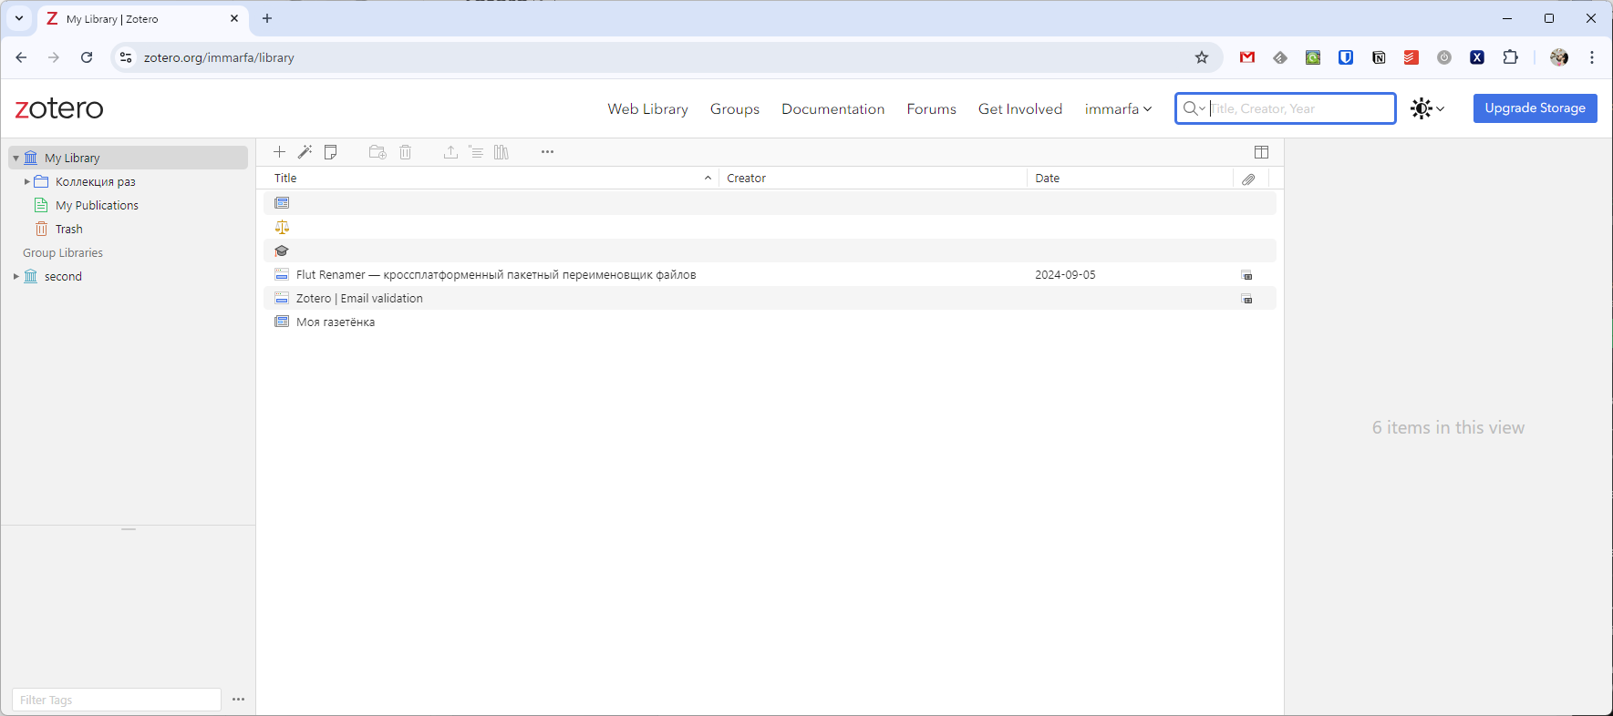Create a new standalone note icon

point(331,152)
